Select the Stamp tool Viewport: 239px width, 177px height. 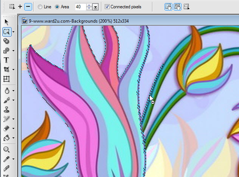(x=6, y=109)
